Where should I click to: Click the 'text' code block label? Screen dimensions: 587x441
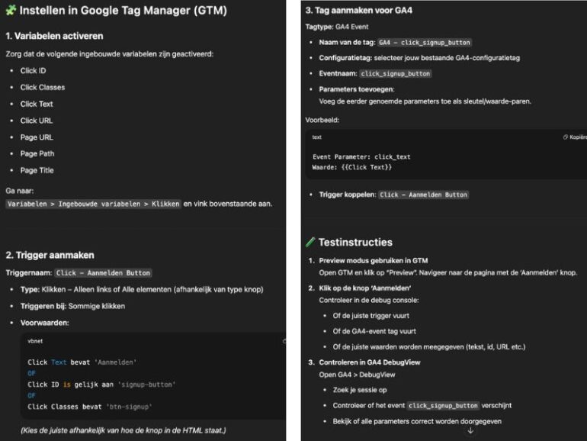pos(316,137)
